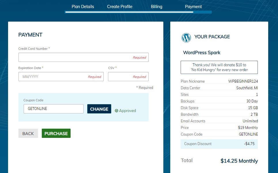Screen dimensions: 278x173
Task: Click the 2 TB bandwidth value
Action: pos(254,114)
